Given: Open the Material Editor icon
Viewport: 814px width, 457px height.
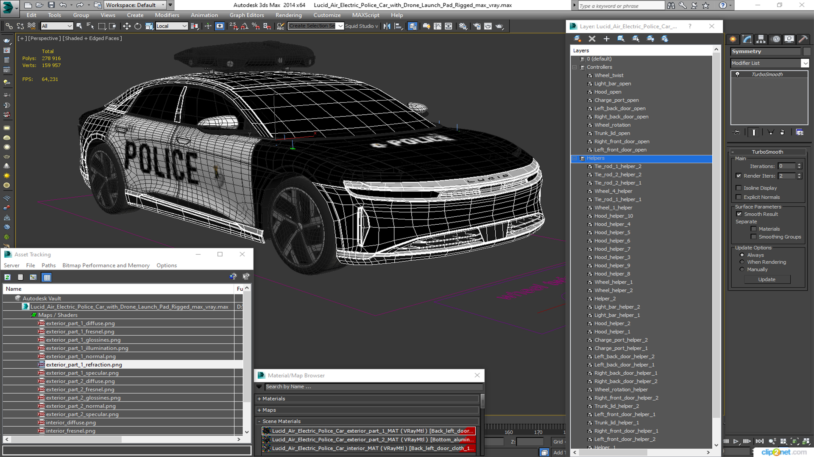Looking at the screenshot, I should [463, 26].
